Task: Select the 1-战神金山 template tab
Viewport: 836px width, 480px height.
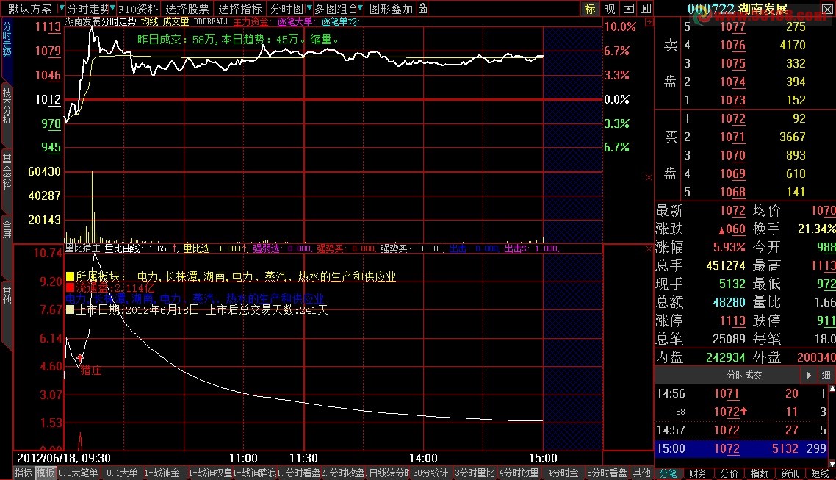Action: point(166,473)
